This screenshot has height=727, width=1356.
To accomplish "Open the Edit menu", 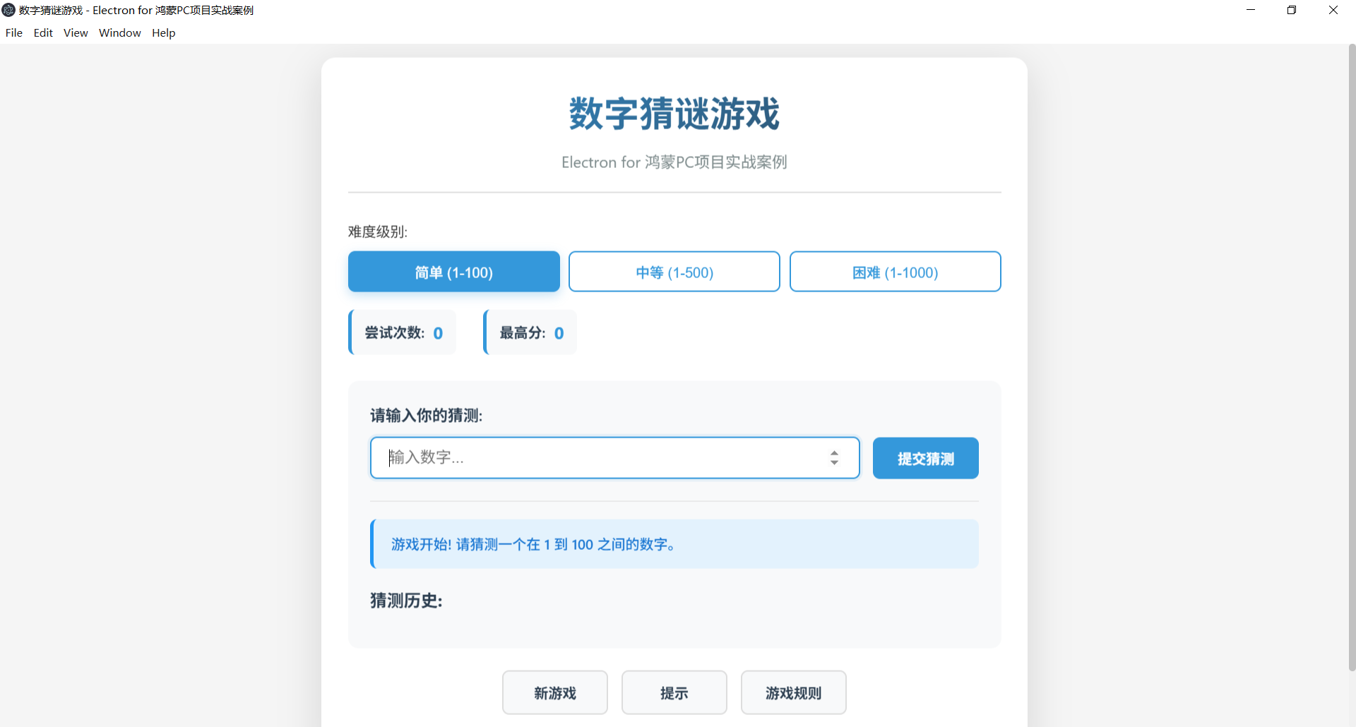I will point(43,32).
